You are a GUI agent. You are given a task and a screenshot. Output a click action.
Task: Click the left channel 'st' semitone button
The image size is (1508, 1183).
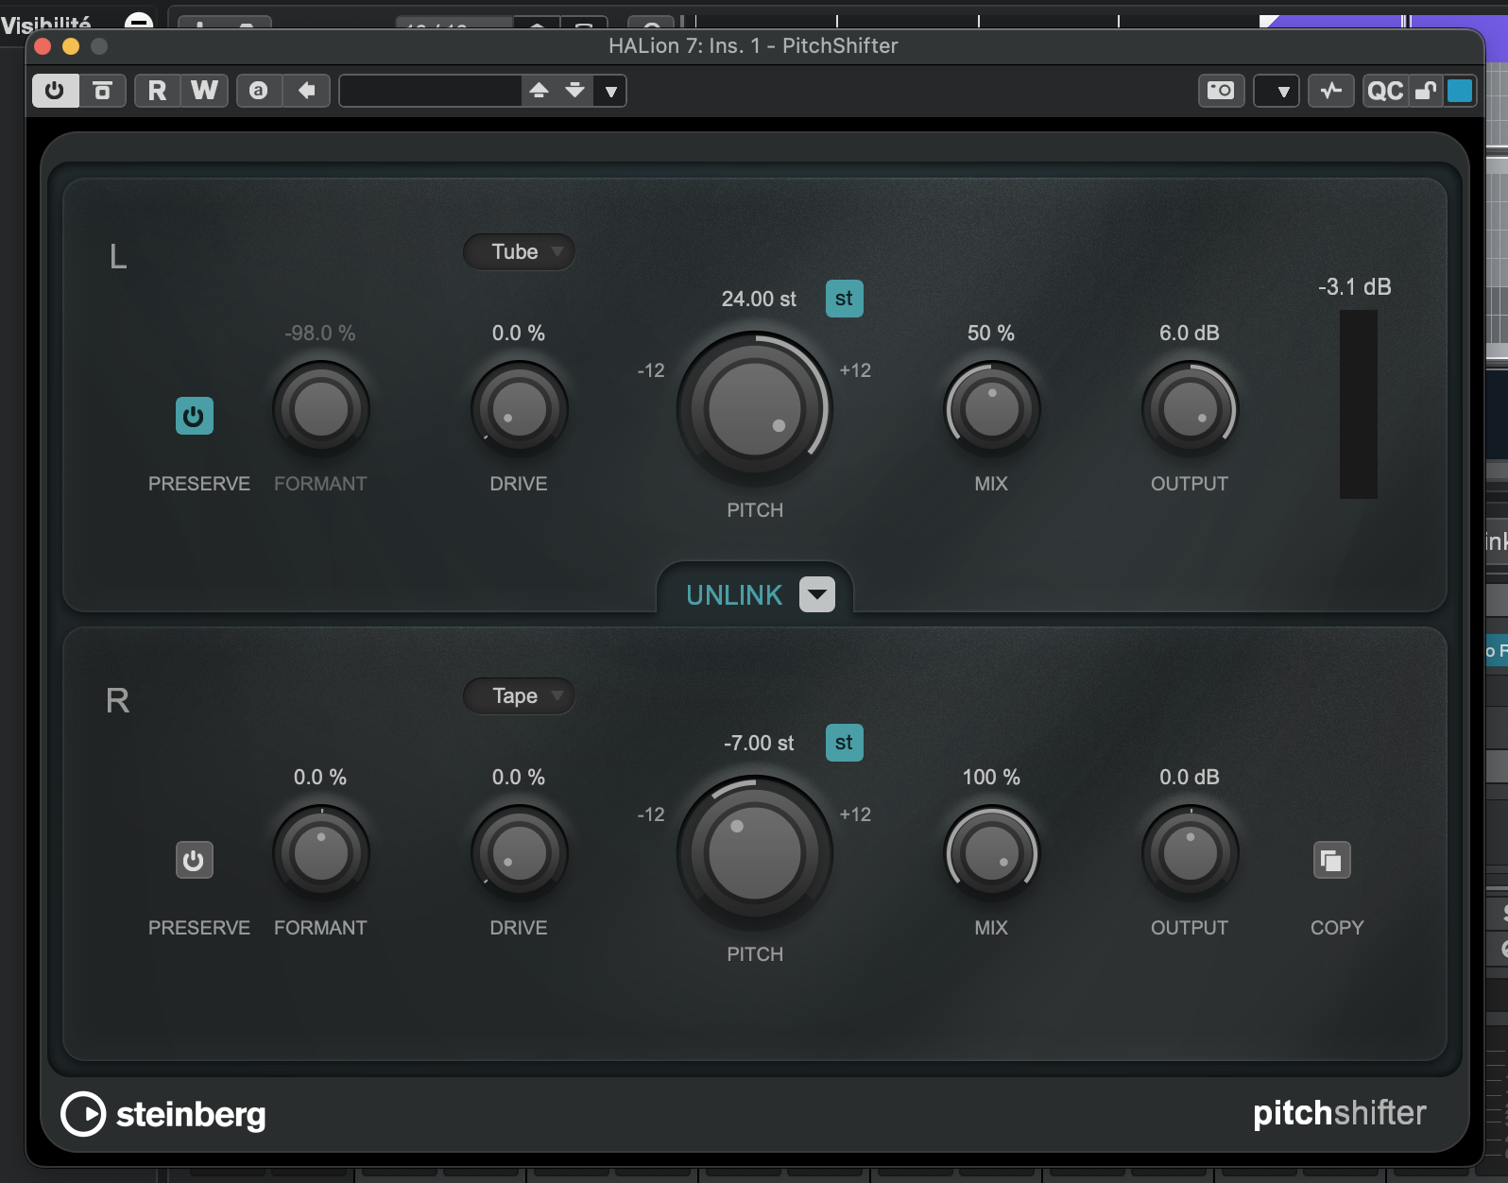844,299
